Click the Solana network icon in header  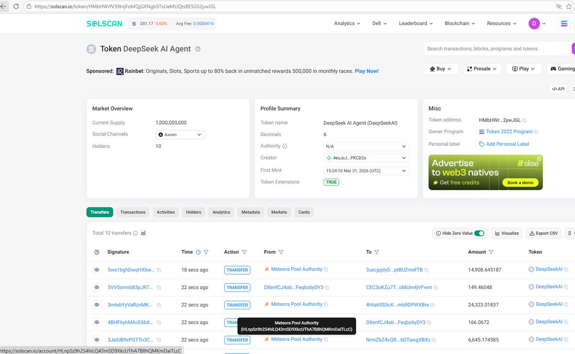click(564, 23)
